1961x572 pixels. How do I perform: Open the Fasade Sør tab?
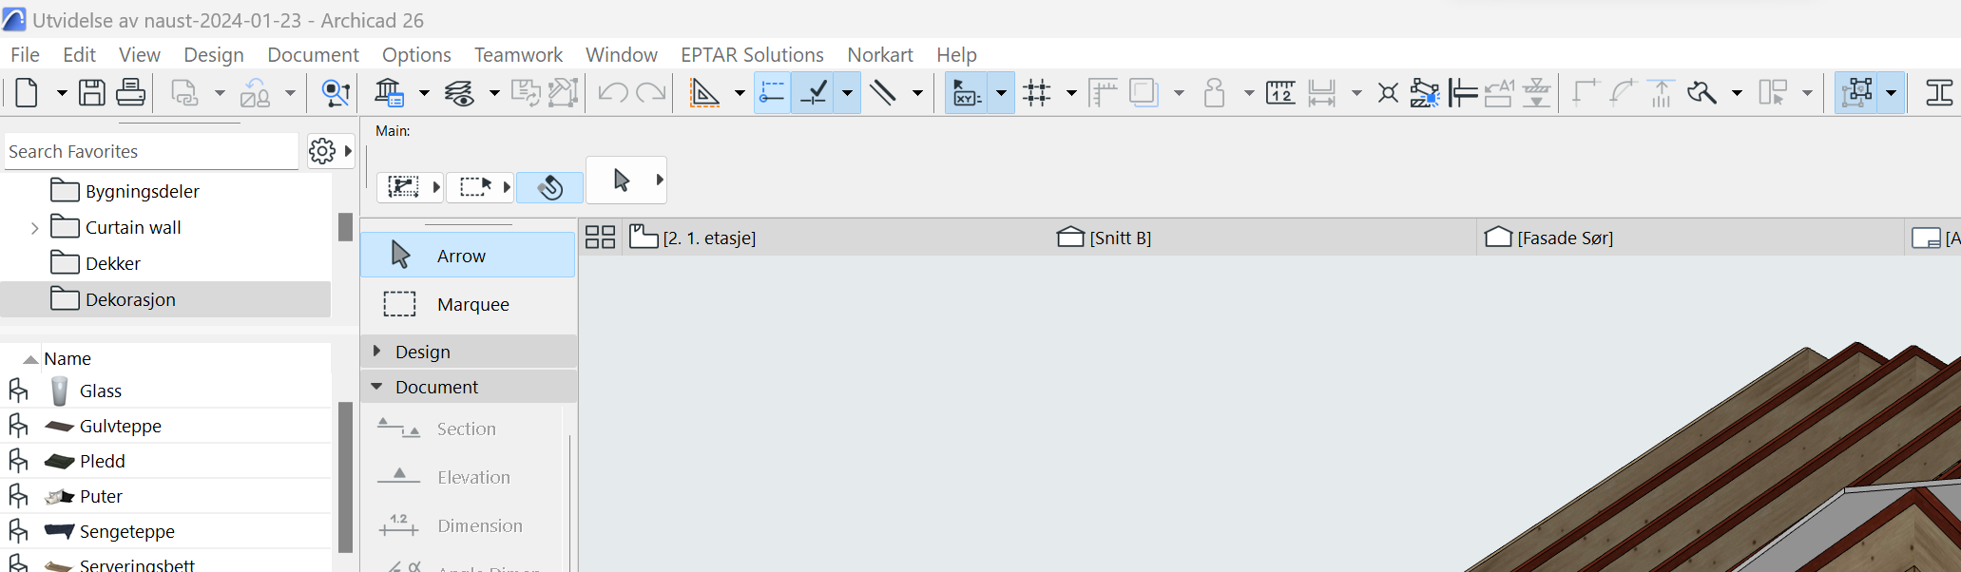1564,238
